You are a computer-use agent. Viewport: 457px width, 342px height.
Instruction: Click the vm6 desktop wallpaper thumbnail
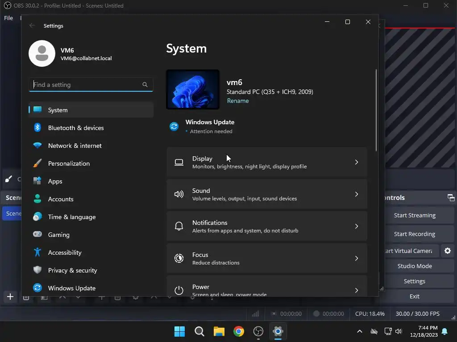coord(193,89)
